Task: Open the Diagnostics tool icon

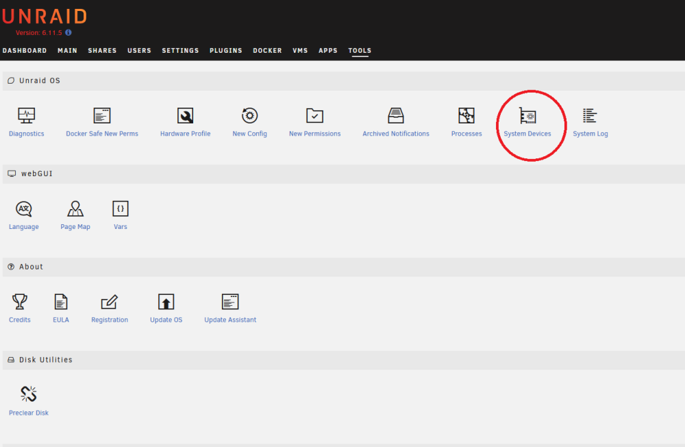Action: (26, 115)
